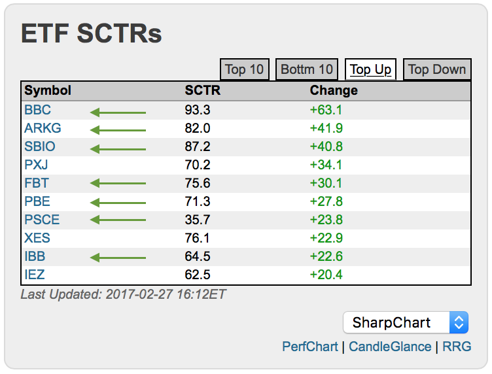Open the SharpChart dropdown selector
Screen dimensions: 492x374
[x=406, y=322]
